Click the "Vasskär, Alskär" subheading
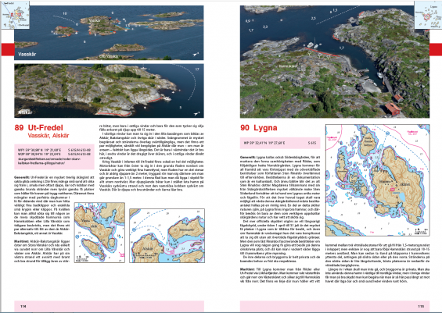Viewport: 442px width, 313px height. coord(49,136)
